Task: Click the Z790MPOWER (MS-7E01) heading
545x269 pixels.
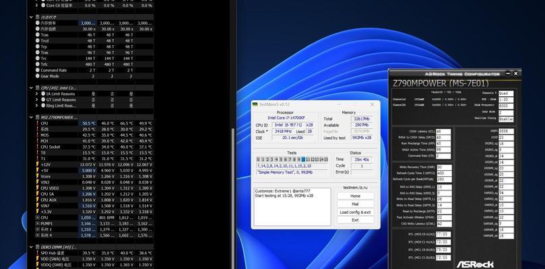Action: [x=441, y=83]
